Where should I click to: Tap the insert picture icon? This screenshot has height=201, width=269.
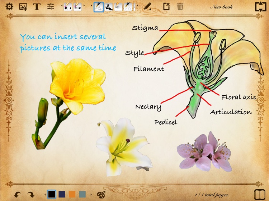click(x=23, y=6)
